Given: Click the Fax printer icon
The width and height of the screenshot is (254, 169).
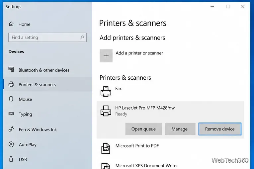Looking at the screenshot, I should [106, 91].
